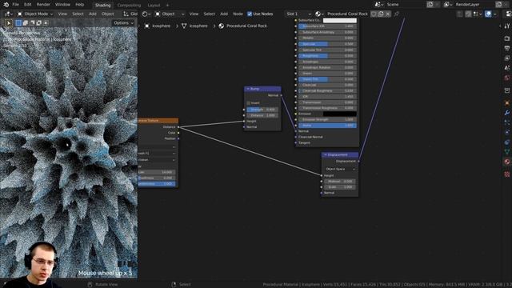Choose the Invert selection mode icon
512x288 pixels.
tap(39, 23)
